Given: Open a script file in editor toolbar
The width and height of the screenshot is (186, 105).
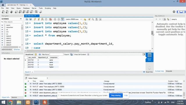Looking at the screenshot, I should coord(27,19).
